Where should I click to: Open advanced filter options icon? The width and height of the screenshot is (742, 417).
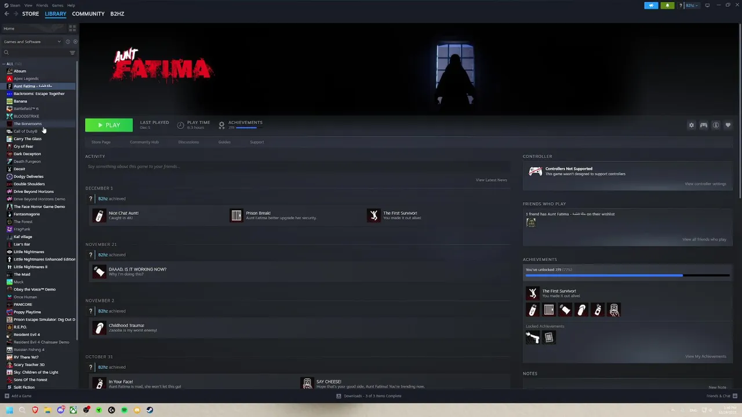(72, 53)
